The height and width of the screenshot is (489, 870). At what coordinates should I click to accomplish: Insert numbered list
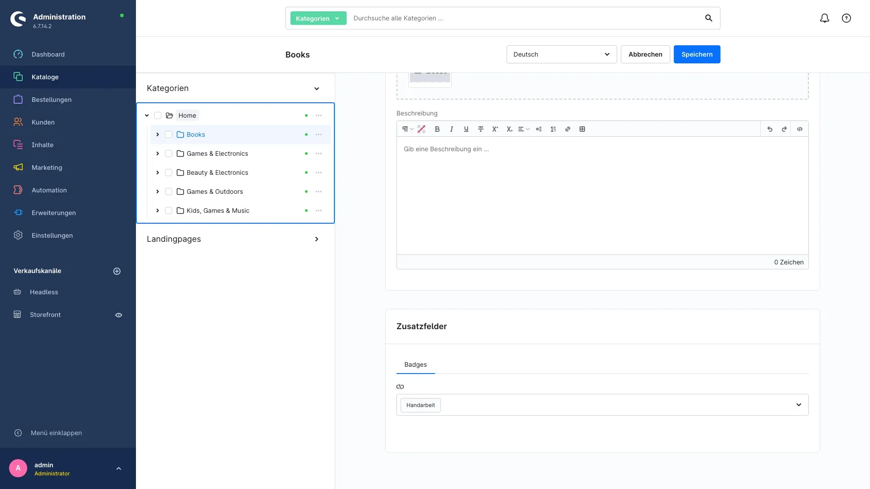[x=553, y=129]
